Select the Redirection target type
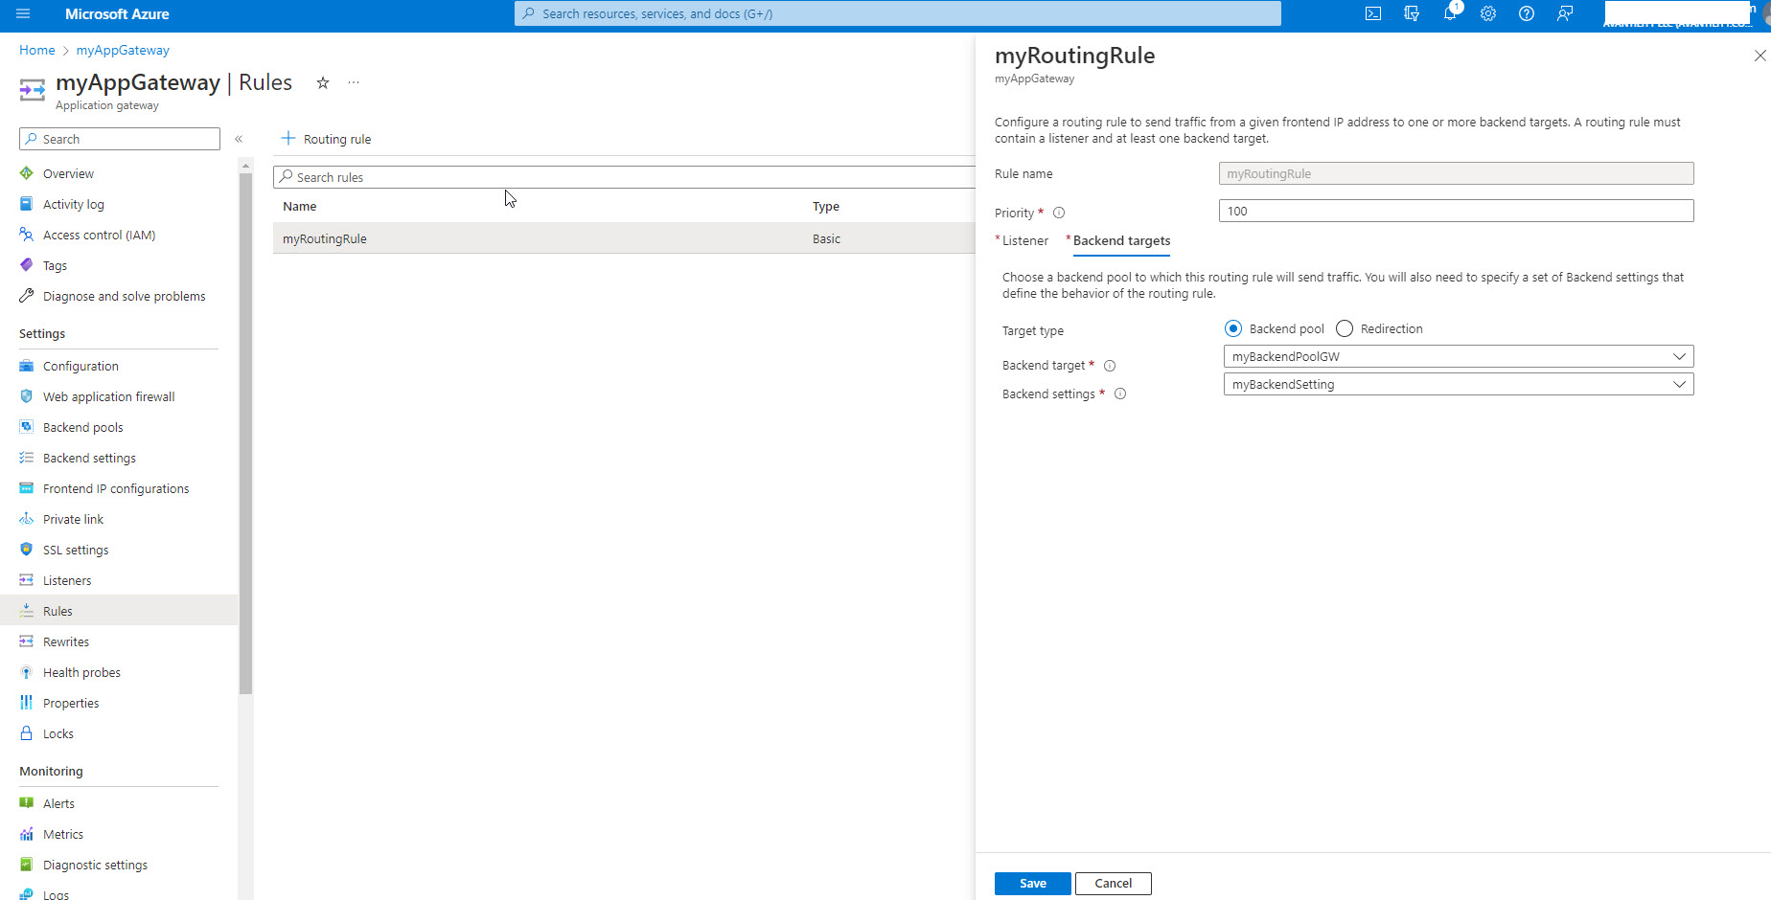Viewport: 1771px width, 900px height. [x=1345, y=328]
